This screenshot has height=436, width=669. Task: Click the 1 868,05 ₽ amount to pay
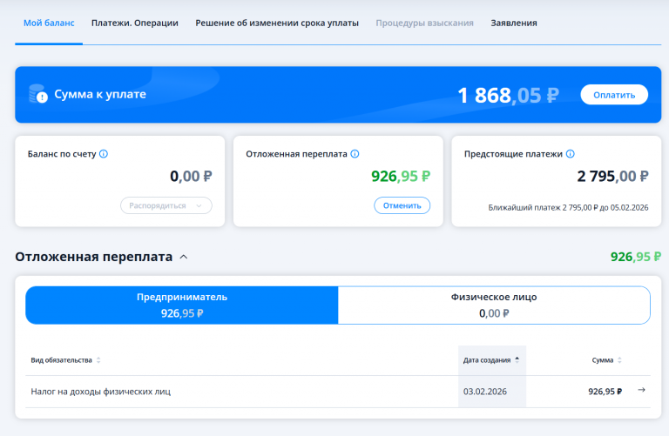click(x=508, y=95)
